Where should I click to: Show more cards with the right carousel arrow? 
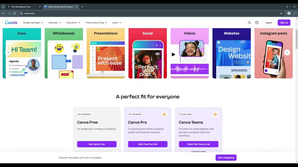click(x=287, y=52)
